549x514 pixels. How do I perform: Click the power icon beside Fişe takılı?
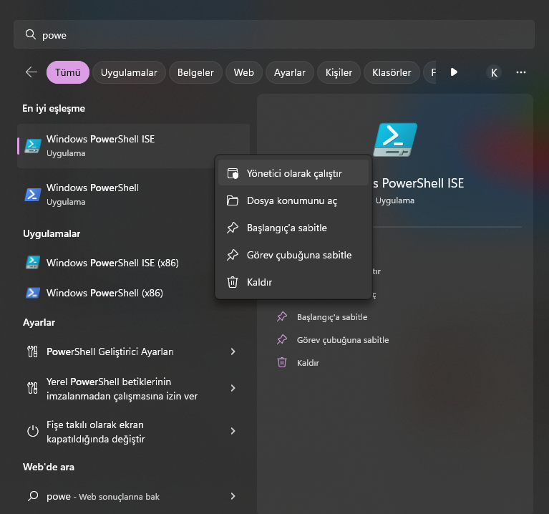[x=33, y=431]
